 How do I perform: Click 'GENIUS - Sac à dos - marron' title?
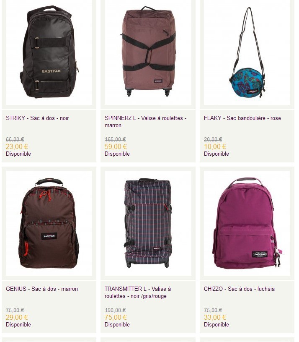point(42,289)
